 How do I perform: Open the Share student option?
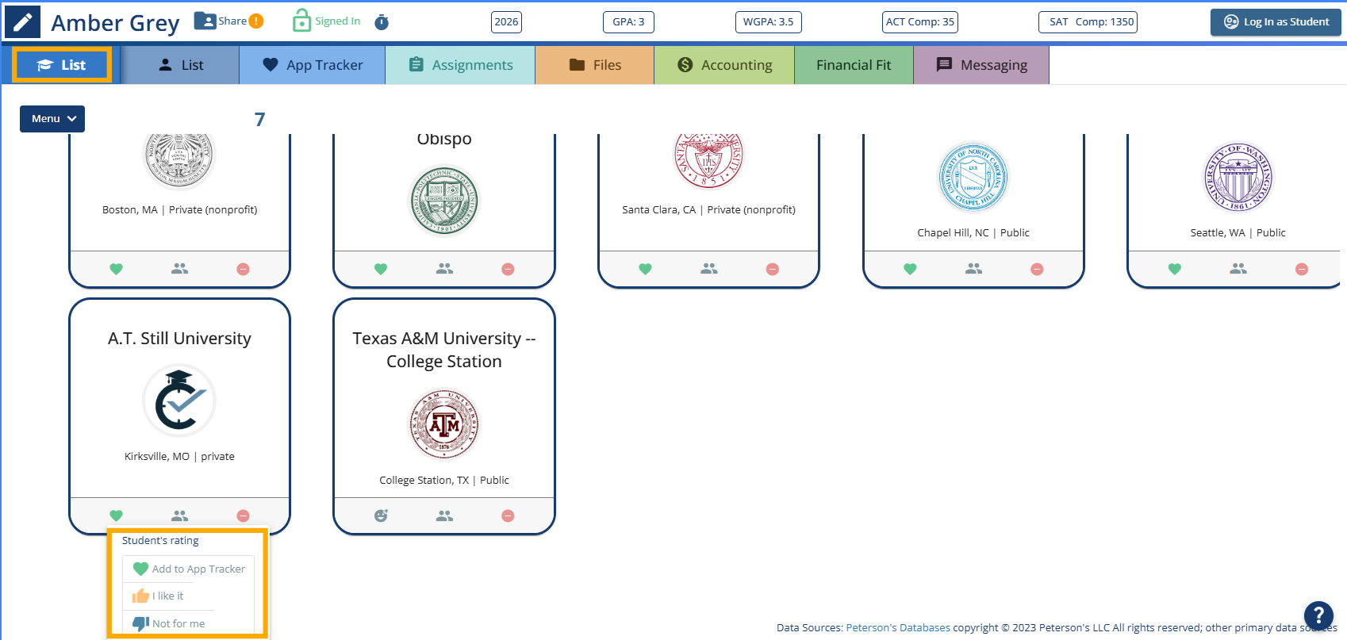point(221,21)
